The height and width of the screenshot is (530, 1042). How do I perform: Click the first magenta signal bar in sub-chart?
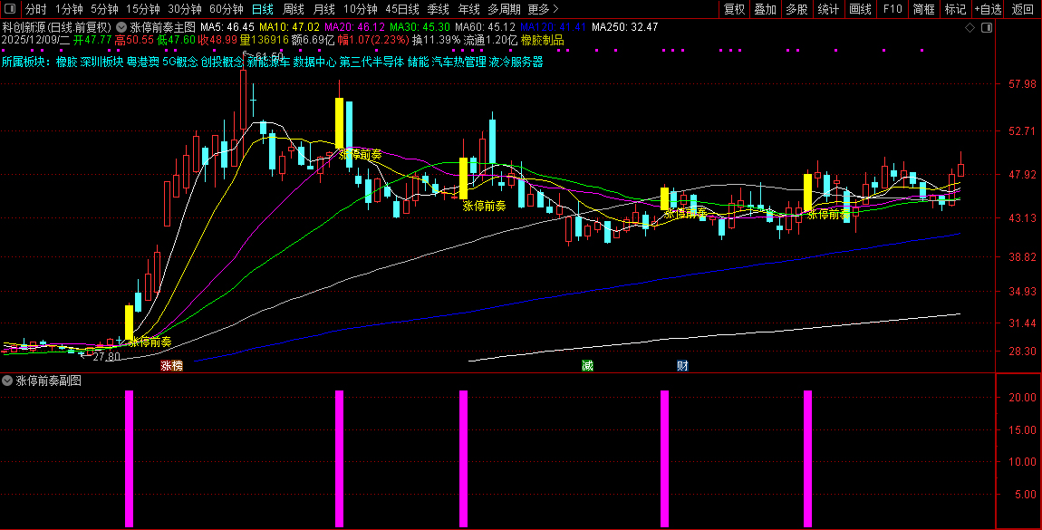pos(129,458)
